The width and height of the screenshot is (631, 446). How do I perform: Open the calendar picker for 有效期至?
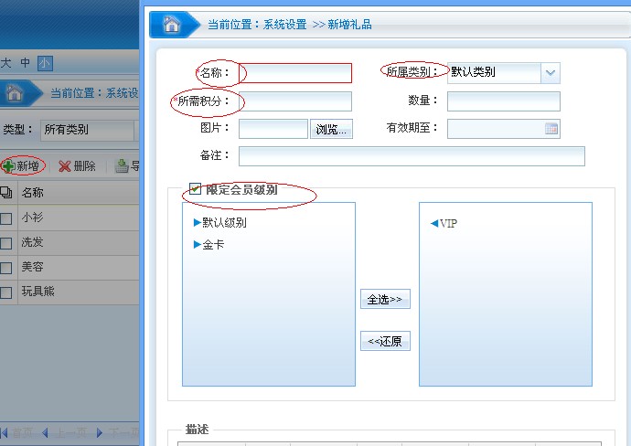(551, 129)
